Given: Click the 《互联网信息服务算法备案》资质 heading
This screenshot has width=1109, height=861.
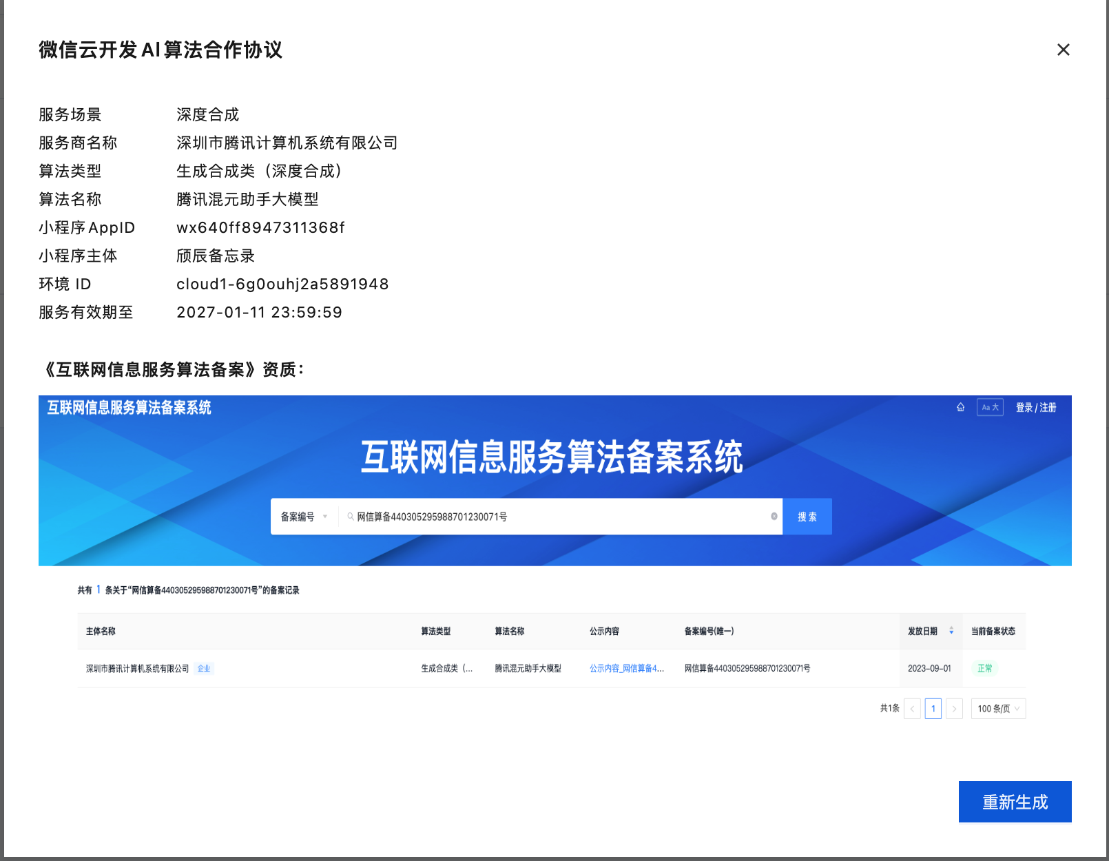Looking at the screenshot, I should coord(172,369).
